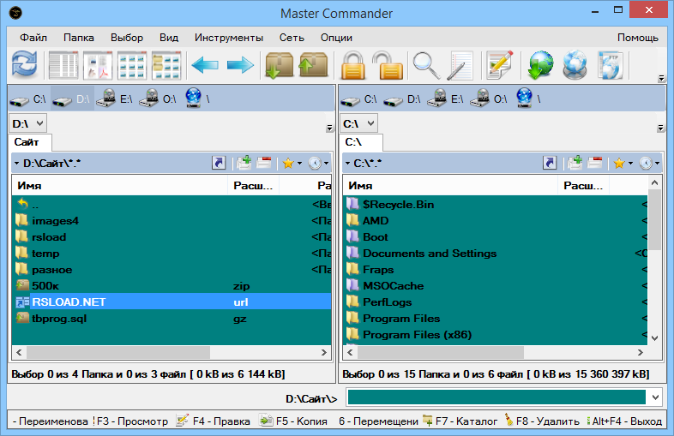Go forward with the right arrow
Image resolution: width=674 pixels, height=436 pixels.
click(240, 65)
